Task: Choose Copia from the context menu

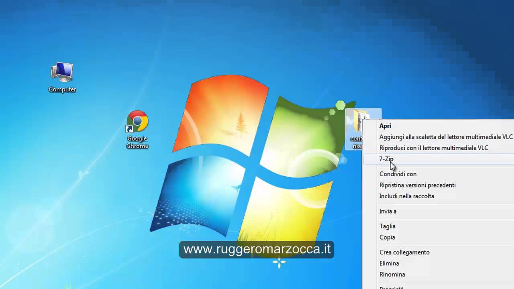Action: pos(438,237)
